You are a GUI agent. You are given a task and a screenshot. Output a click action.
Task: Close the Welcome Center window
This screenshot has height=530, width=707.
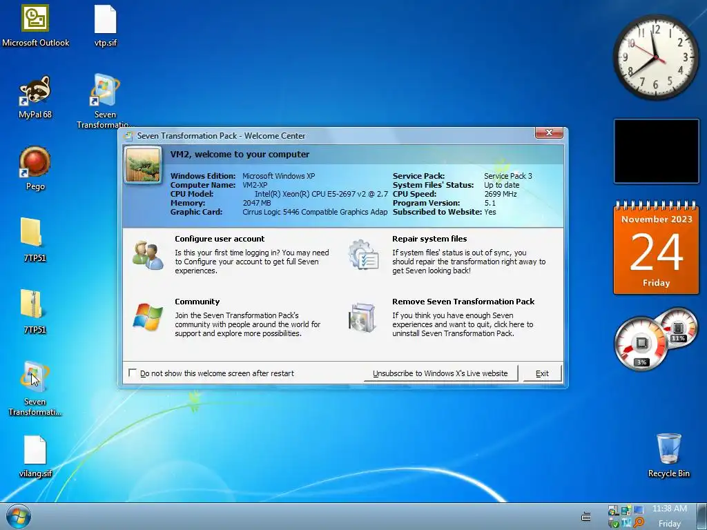tap(549, 132)
